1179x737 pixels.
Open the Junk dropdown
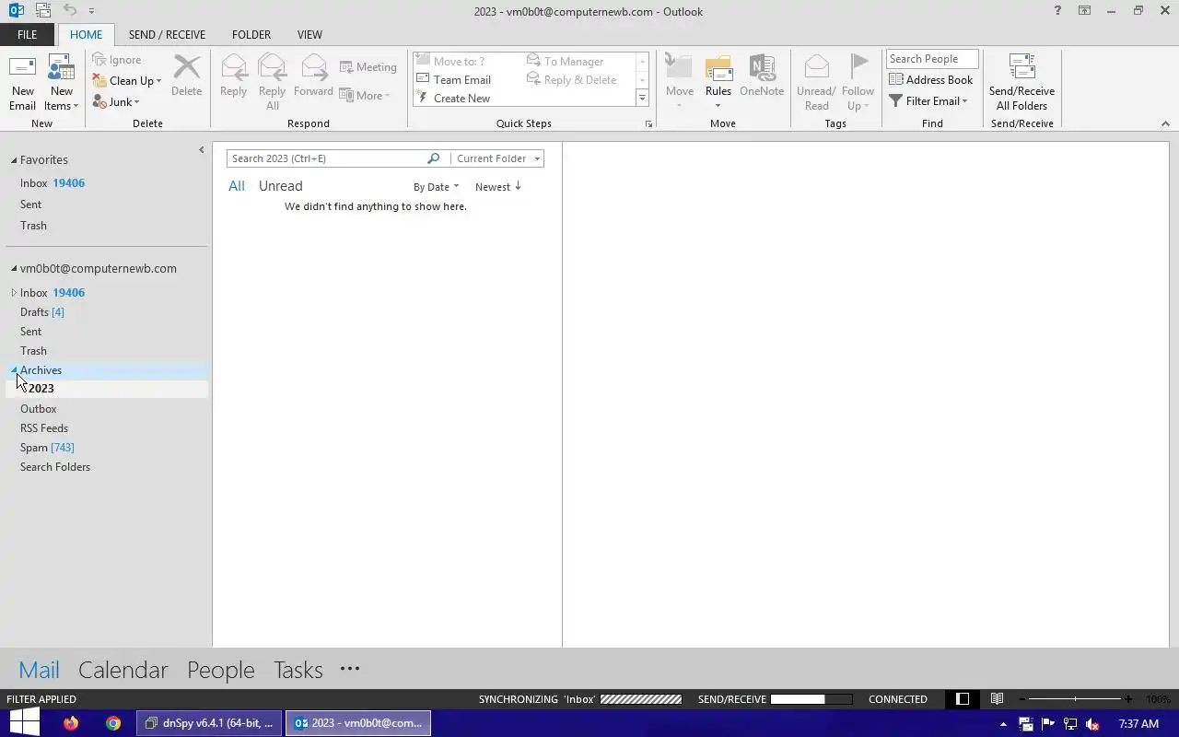(116, 102)
